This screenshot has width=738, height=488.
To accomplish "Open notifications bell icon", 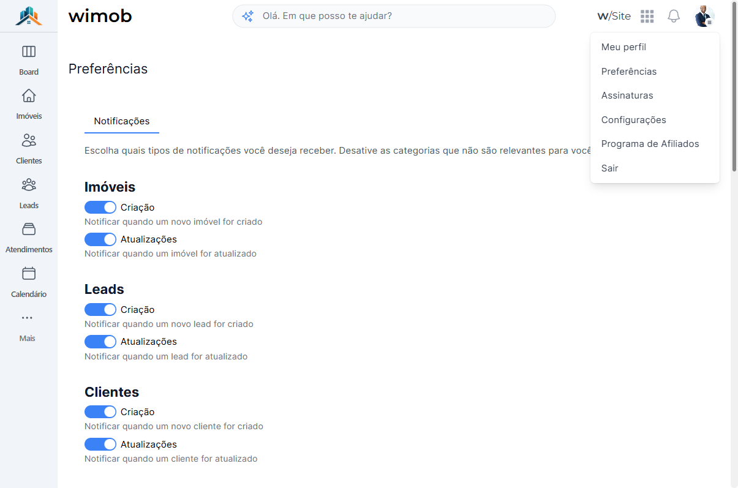I will click(x=674, y=17).
